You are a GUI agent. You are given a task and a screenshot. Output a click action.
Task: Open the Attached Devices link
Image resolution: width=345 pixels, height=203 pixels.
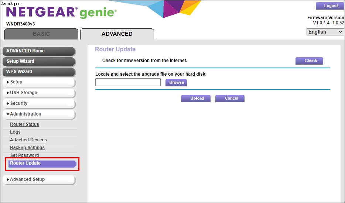coord(28,140)
